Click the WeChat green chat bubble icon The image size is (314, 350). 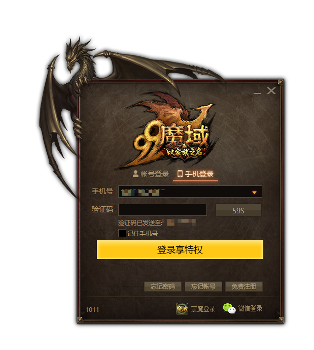click(x=229, y=308)
